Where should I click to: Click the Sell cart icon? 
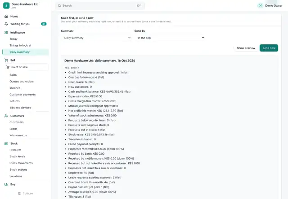pyautogui.click(x=6, y=60)
